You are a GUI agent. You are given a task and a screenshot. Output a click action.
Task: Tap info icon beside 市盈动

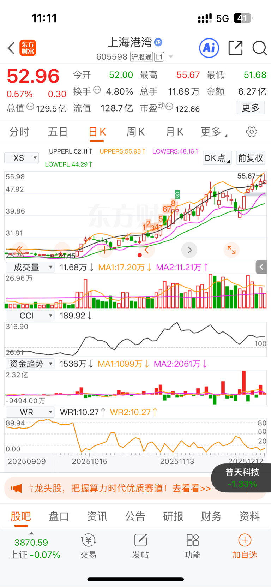tap(169, 107)
